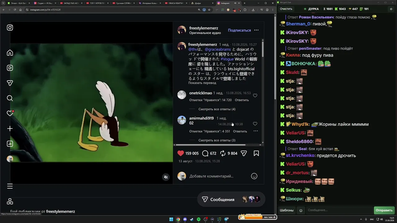Open a new browser tab
This screenshot has width=397, height=223.
coord(244,3)
